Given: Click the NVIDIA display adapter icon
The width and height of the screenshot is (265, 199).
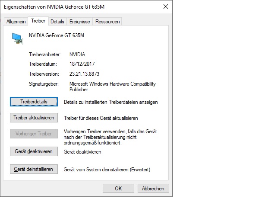Looking at the screenshot, I should (x=17, y=39).
